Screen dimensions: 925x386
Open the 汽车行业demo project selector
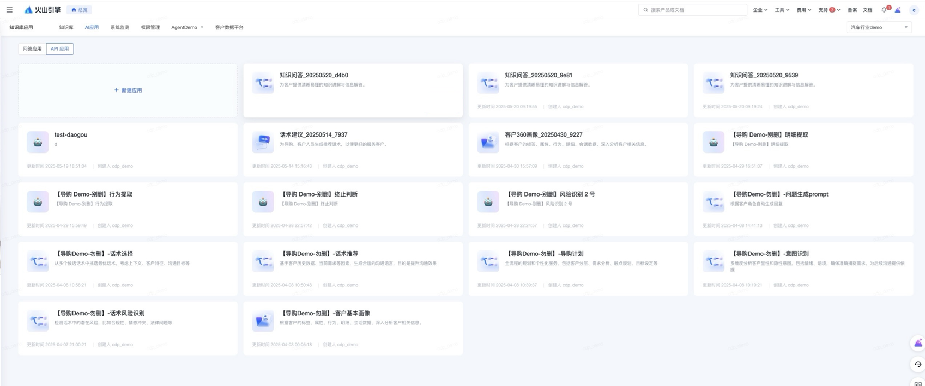[879, 27]
